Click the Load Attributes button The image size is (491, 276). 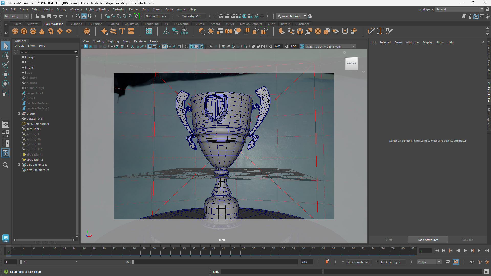tap(428, 240)
